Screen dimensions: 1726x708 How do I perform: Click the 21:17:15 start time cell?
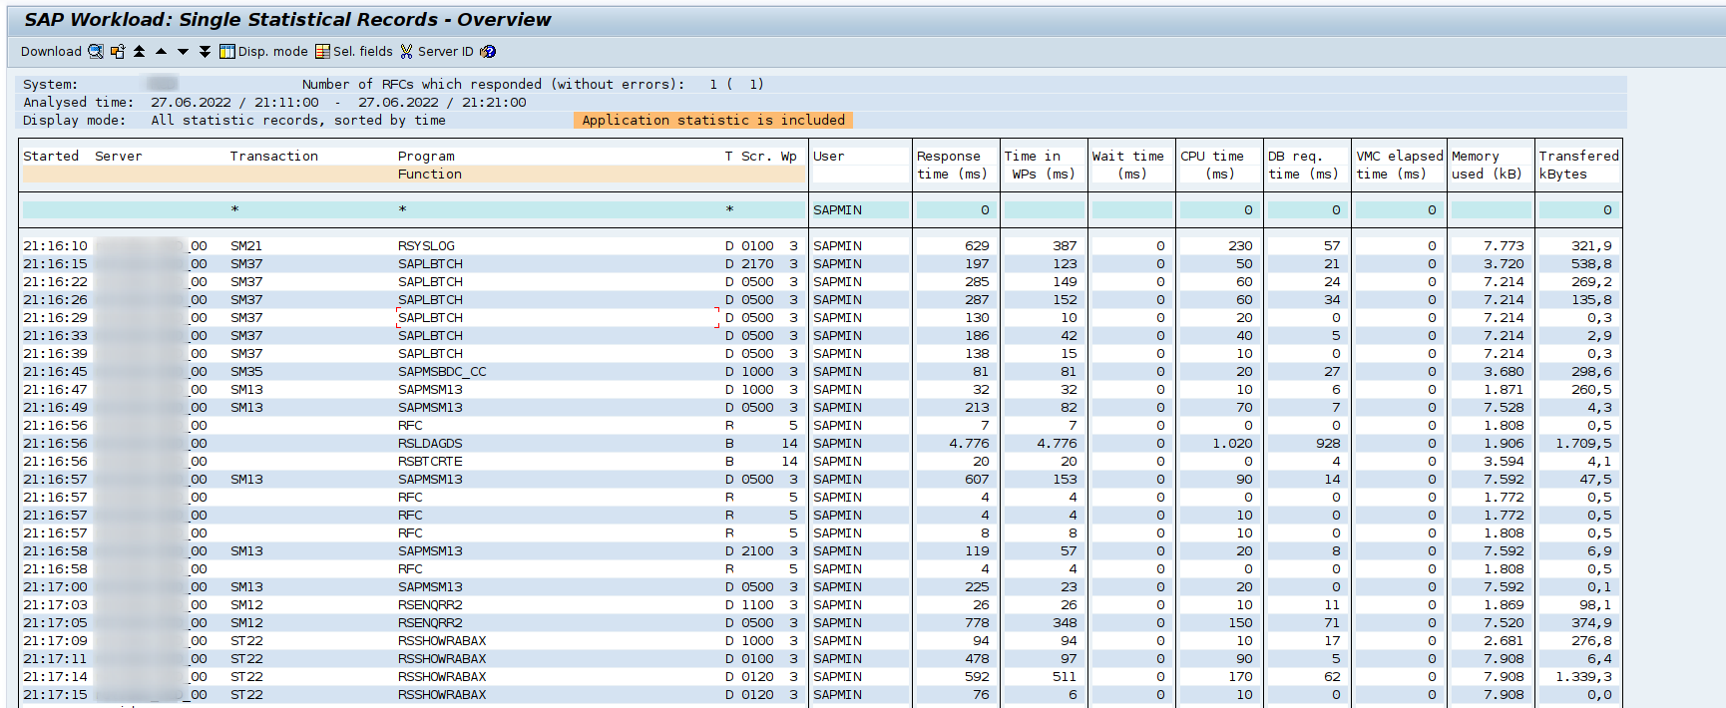[x=55, y=695]
